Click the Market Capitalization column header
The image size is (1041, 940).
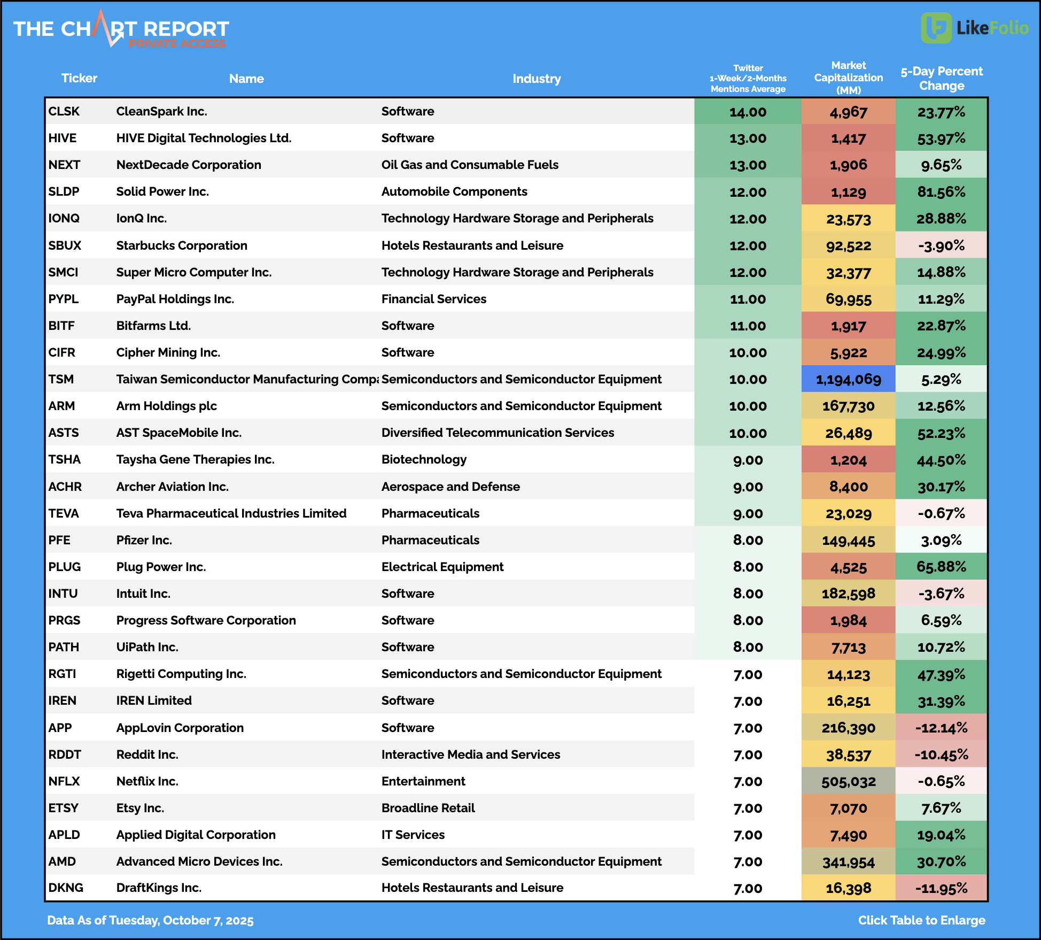(848, 78)
